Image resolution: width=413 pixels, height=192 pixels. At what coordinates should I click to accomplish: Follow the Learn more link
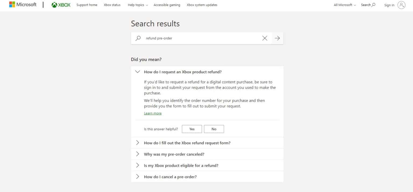tap(153, 113)
